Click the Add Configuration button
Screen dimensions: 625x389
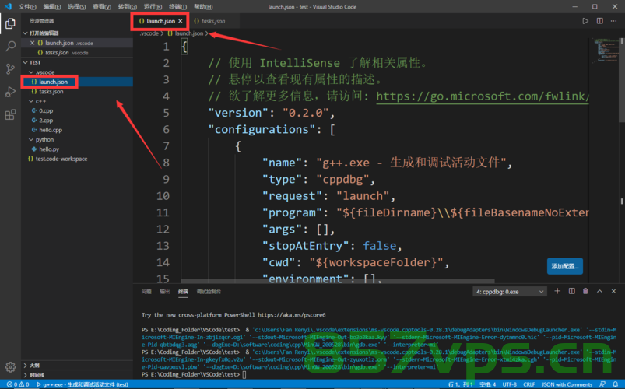[565, 266]
